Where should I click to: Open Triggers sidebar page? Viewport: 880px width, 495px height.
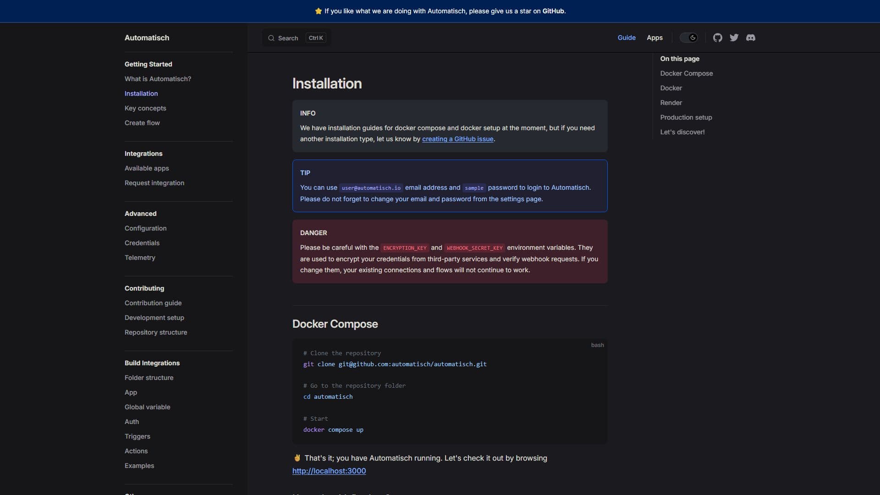[x=137, y=436]
